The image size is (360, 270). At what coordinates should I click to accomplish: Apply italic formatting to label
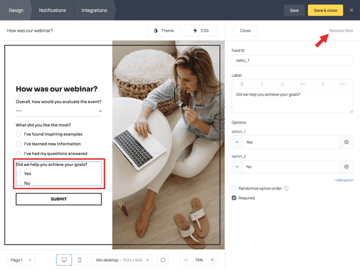coord(262,84)
